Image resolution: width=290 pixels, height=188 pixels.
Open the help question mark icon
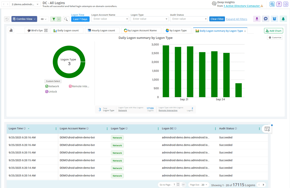279,4
